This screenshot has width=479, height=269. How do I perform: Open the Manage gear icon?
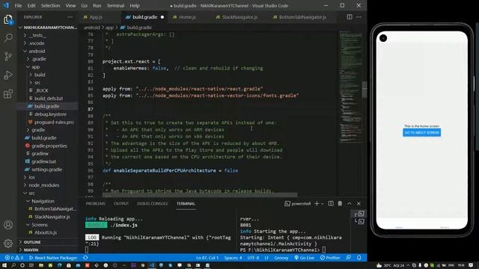coord(8,243)
